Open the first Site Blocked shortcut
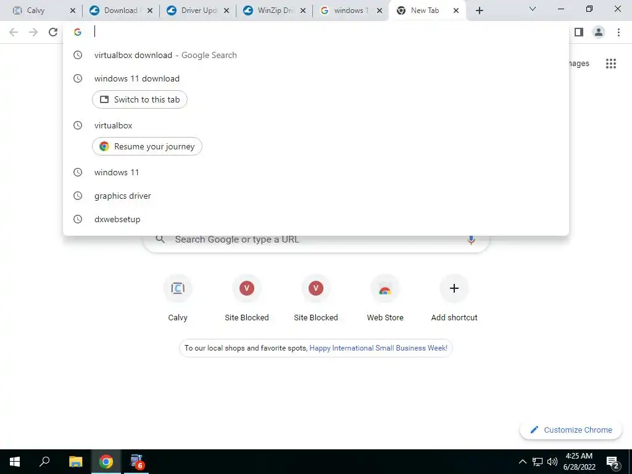Image resolution: width=632 pixels, height=474 pixels. [247, 298]
